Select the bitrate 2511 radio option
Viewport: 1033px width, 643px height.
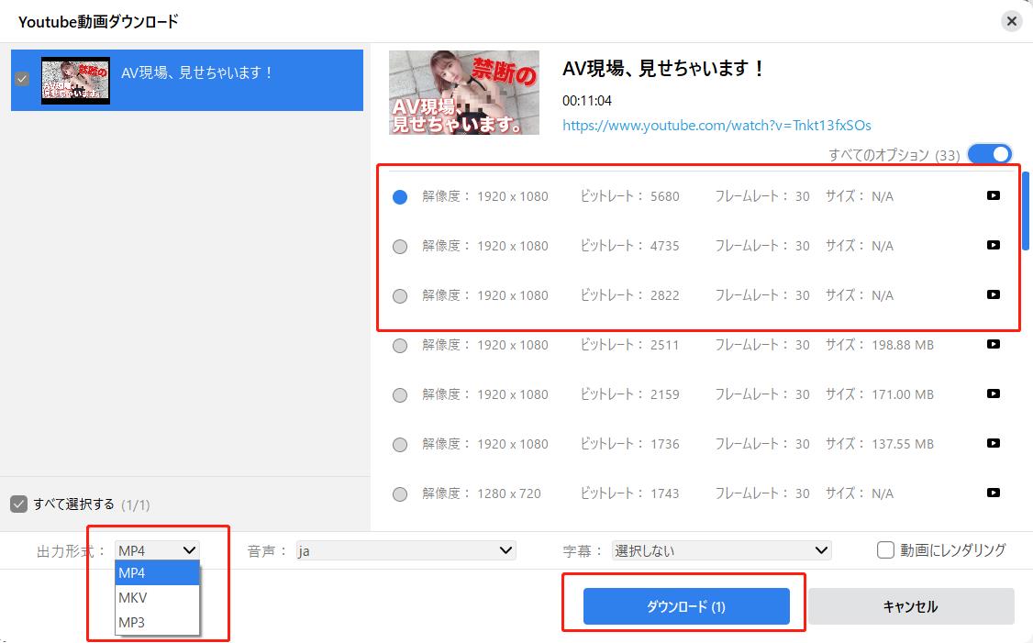(400, 345)
